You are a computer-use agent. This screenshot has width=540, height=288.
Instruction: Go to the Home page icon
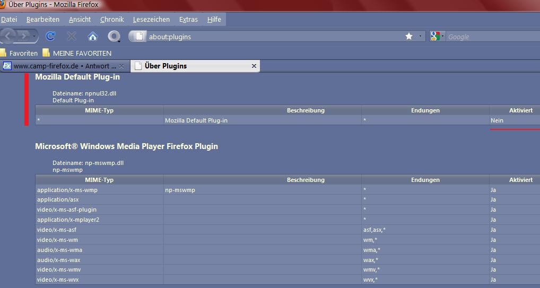93,36
